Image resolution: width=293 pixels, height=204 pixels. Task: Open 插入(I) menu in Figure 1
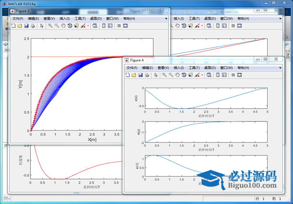tap(65, 19)
